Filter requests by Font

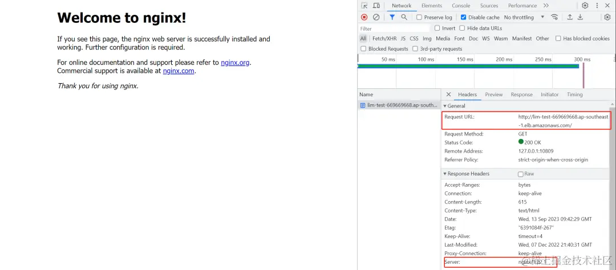coord(459,39)
